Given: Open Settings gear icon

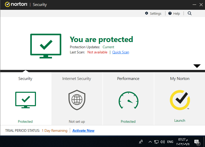Looking at the screenshot, I should tap(147, 13).
